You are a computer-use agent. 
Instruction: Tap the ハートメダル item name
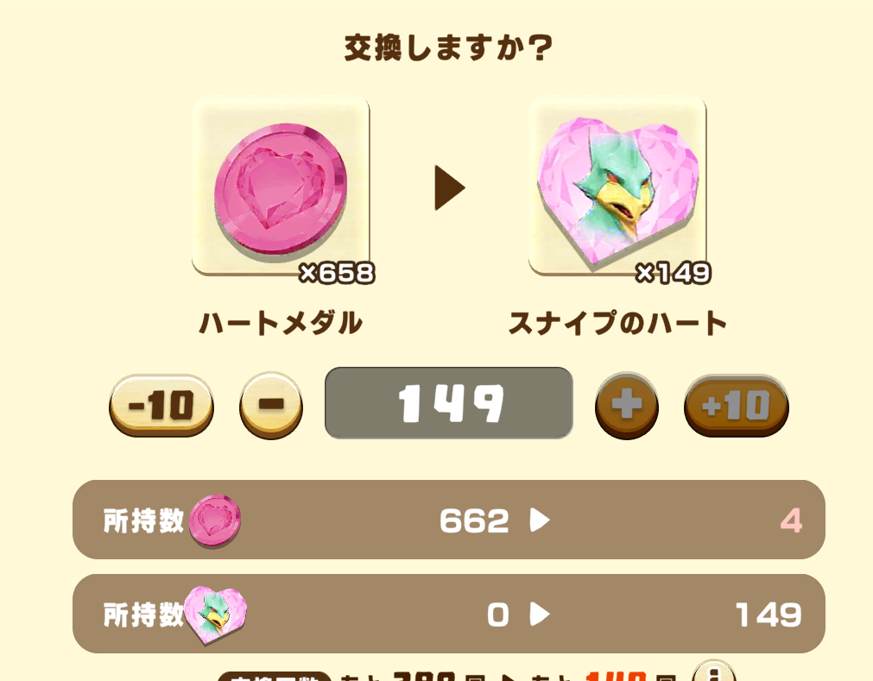pyautogui.click(x=281, y=324)
